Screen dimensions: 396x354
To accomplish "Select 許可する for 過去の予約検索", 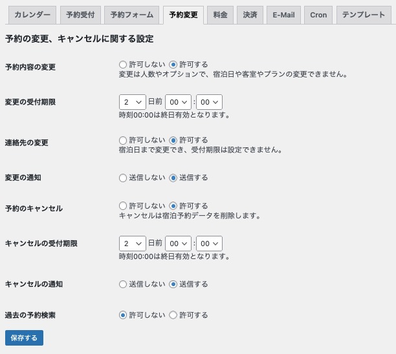I will click(173, 315).
